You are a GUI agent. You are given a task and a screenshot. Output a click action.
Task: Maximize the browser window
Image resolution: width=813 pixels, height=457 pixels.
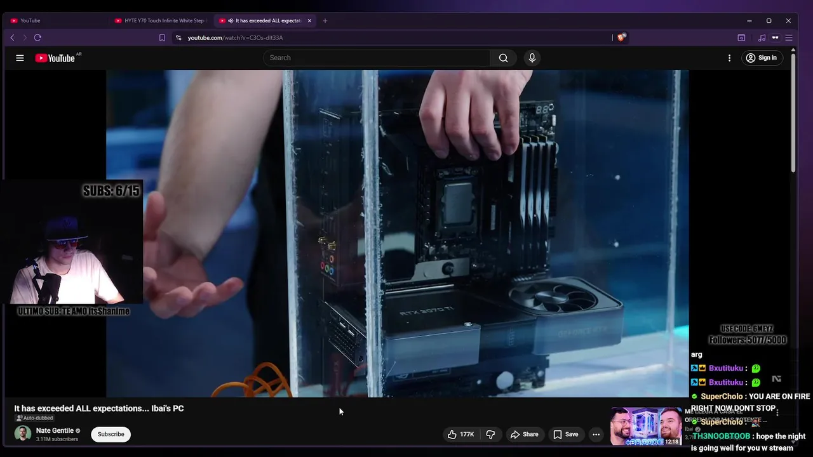point(769,21)
